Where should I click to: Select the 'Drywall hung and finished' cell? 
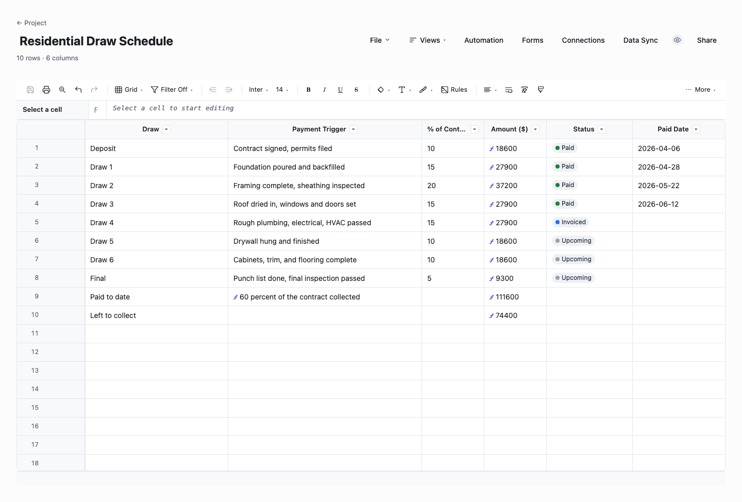coord(325,241)
